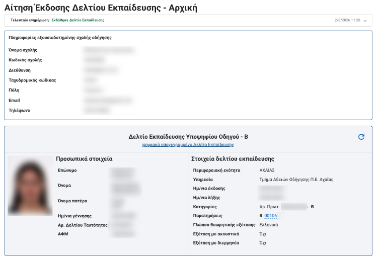
Task: Click the Παρατηρήσεις label
Action: pos(207,216)
